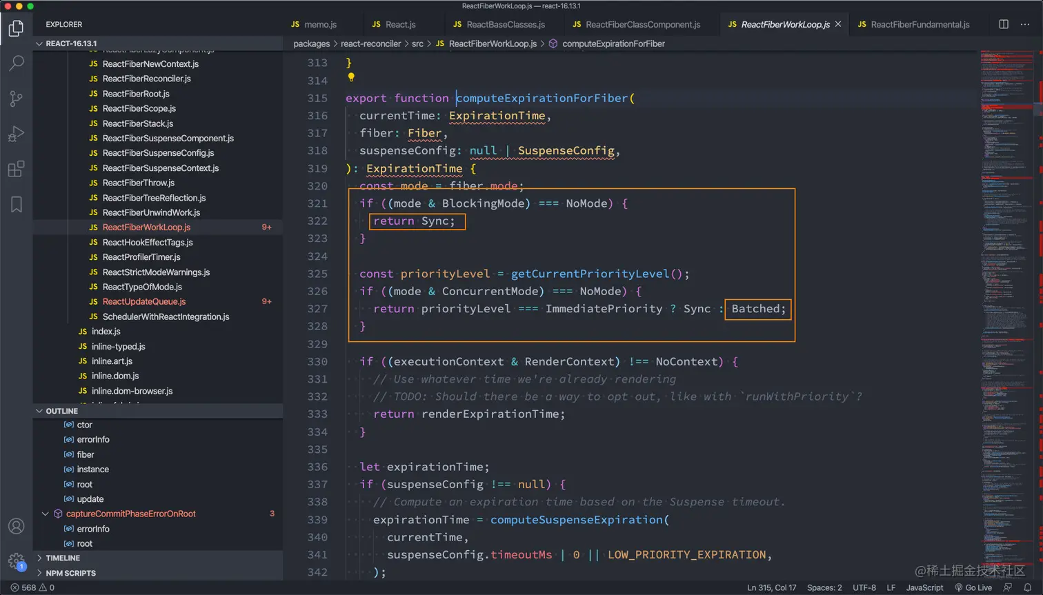
Task: Open ReactFiberThrow.js in explorer
Action: tap(138, 183)
